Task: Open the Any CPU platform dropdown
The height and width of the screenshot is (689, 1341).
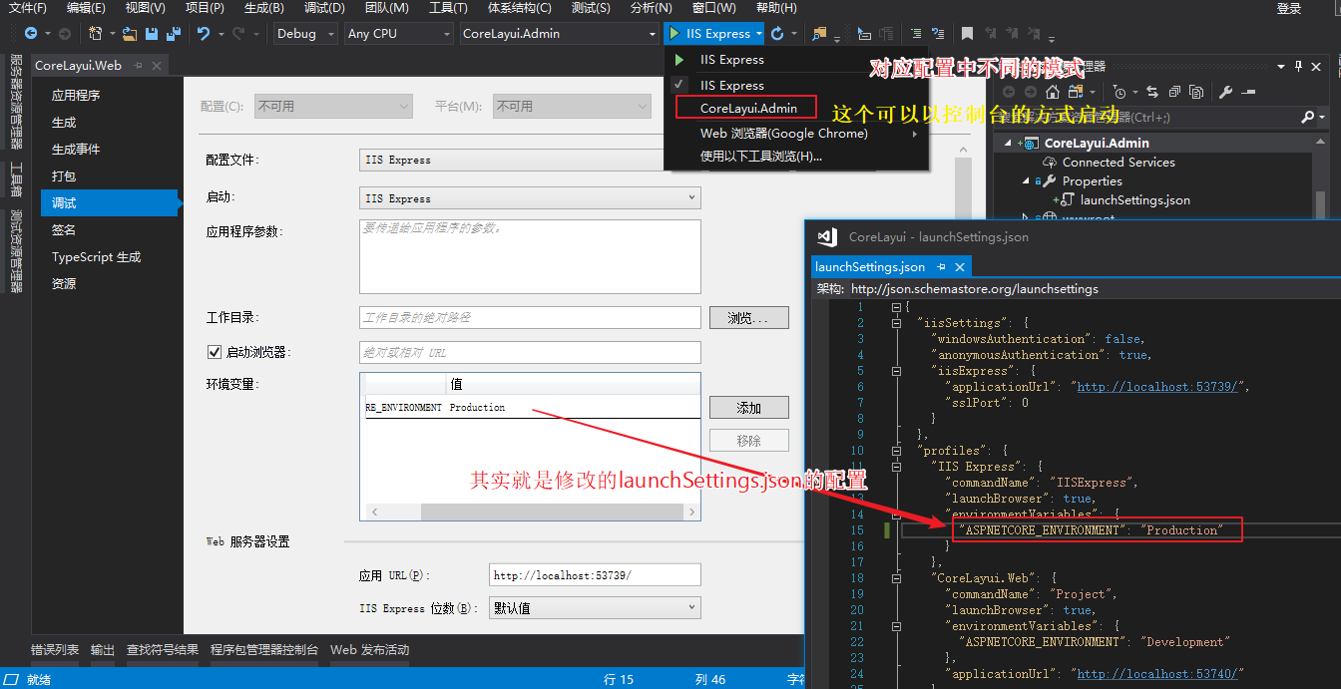Action: (x=398, y=34)
